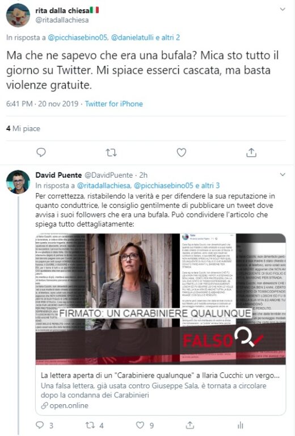
Task: Reply to David Puente's tweet
Action: pyautogui.click(x=40, y=425)
